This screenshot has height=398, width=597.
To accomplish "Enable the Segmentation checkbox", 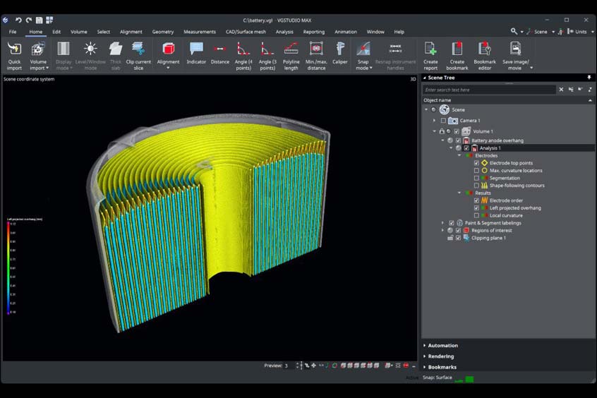I will click(477, 178).
